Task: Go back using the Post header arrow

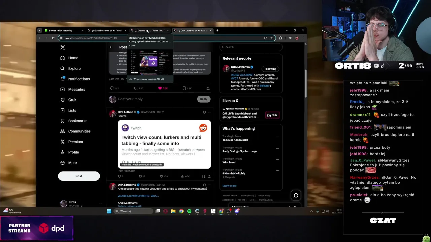Action: [x=111, y=47]
